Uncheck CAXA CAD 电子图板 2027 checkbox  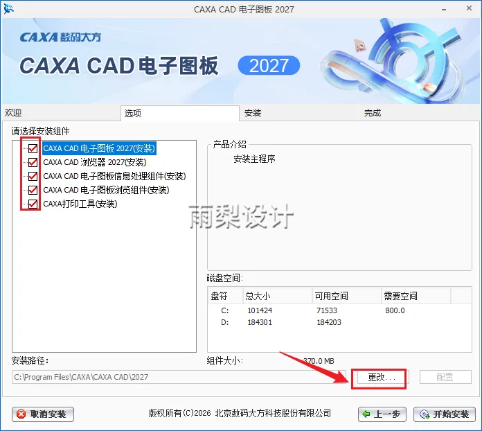tap(33, 148)
